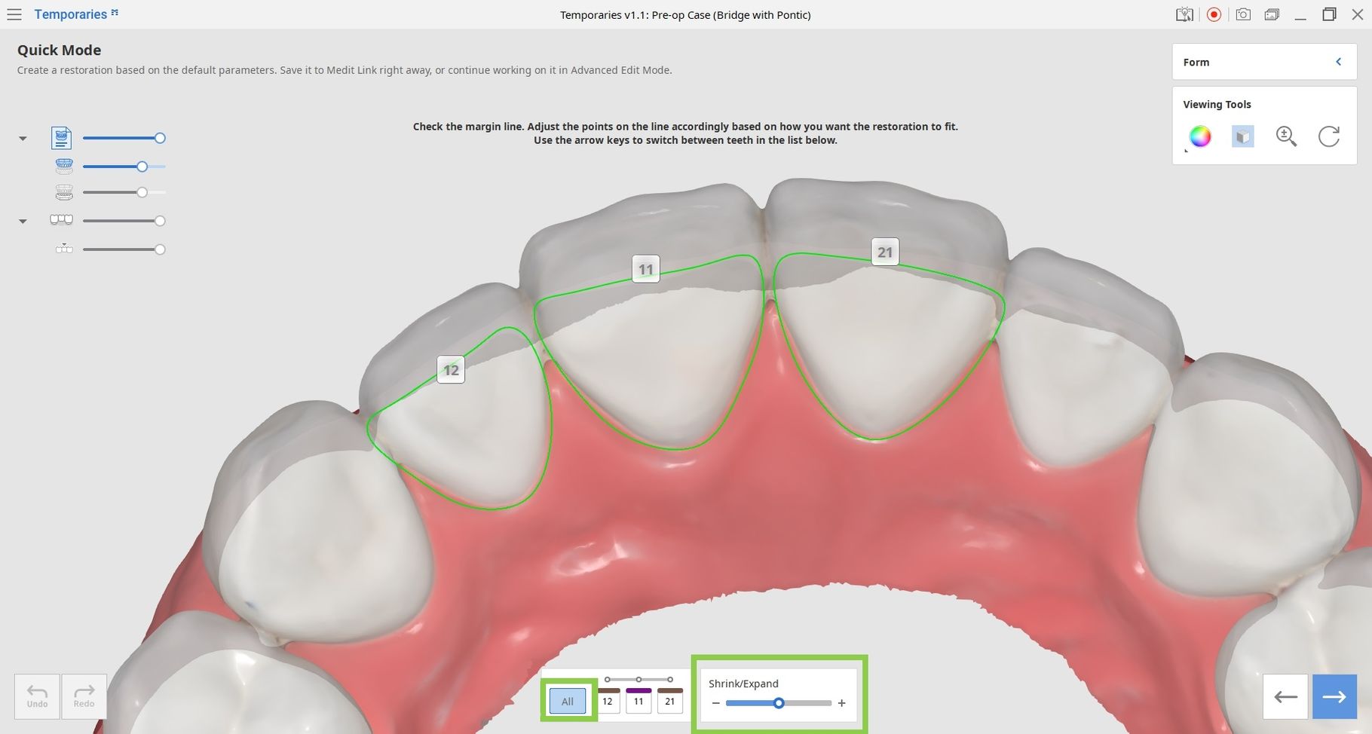1372x734 pixels.
Task: Open the multicolor display mode tool
Action: click(1200, 136)
